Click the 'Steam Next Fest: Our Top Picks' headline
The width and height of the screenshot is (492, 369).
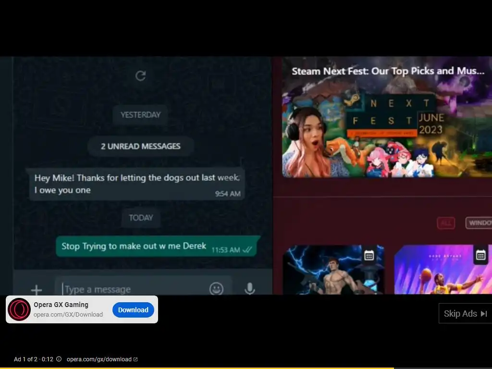388,71
